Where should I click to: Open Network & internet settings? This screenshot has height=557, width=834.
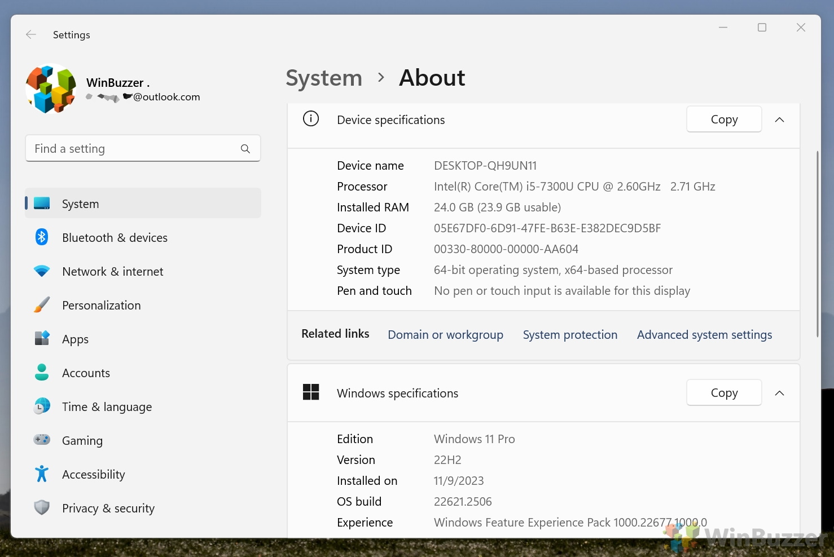pos(143,271)
